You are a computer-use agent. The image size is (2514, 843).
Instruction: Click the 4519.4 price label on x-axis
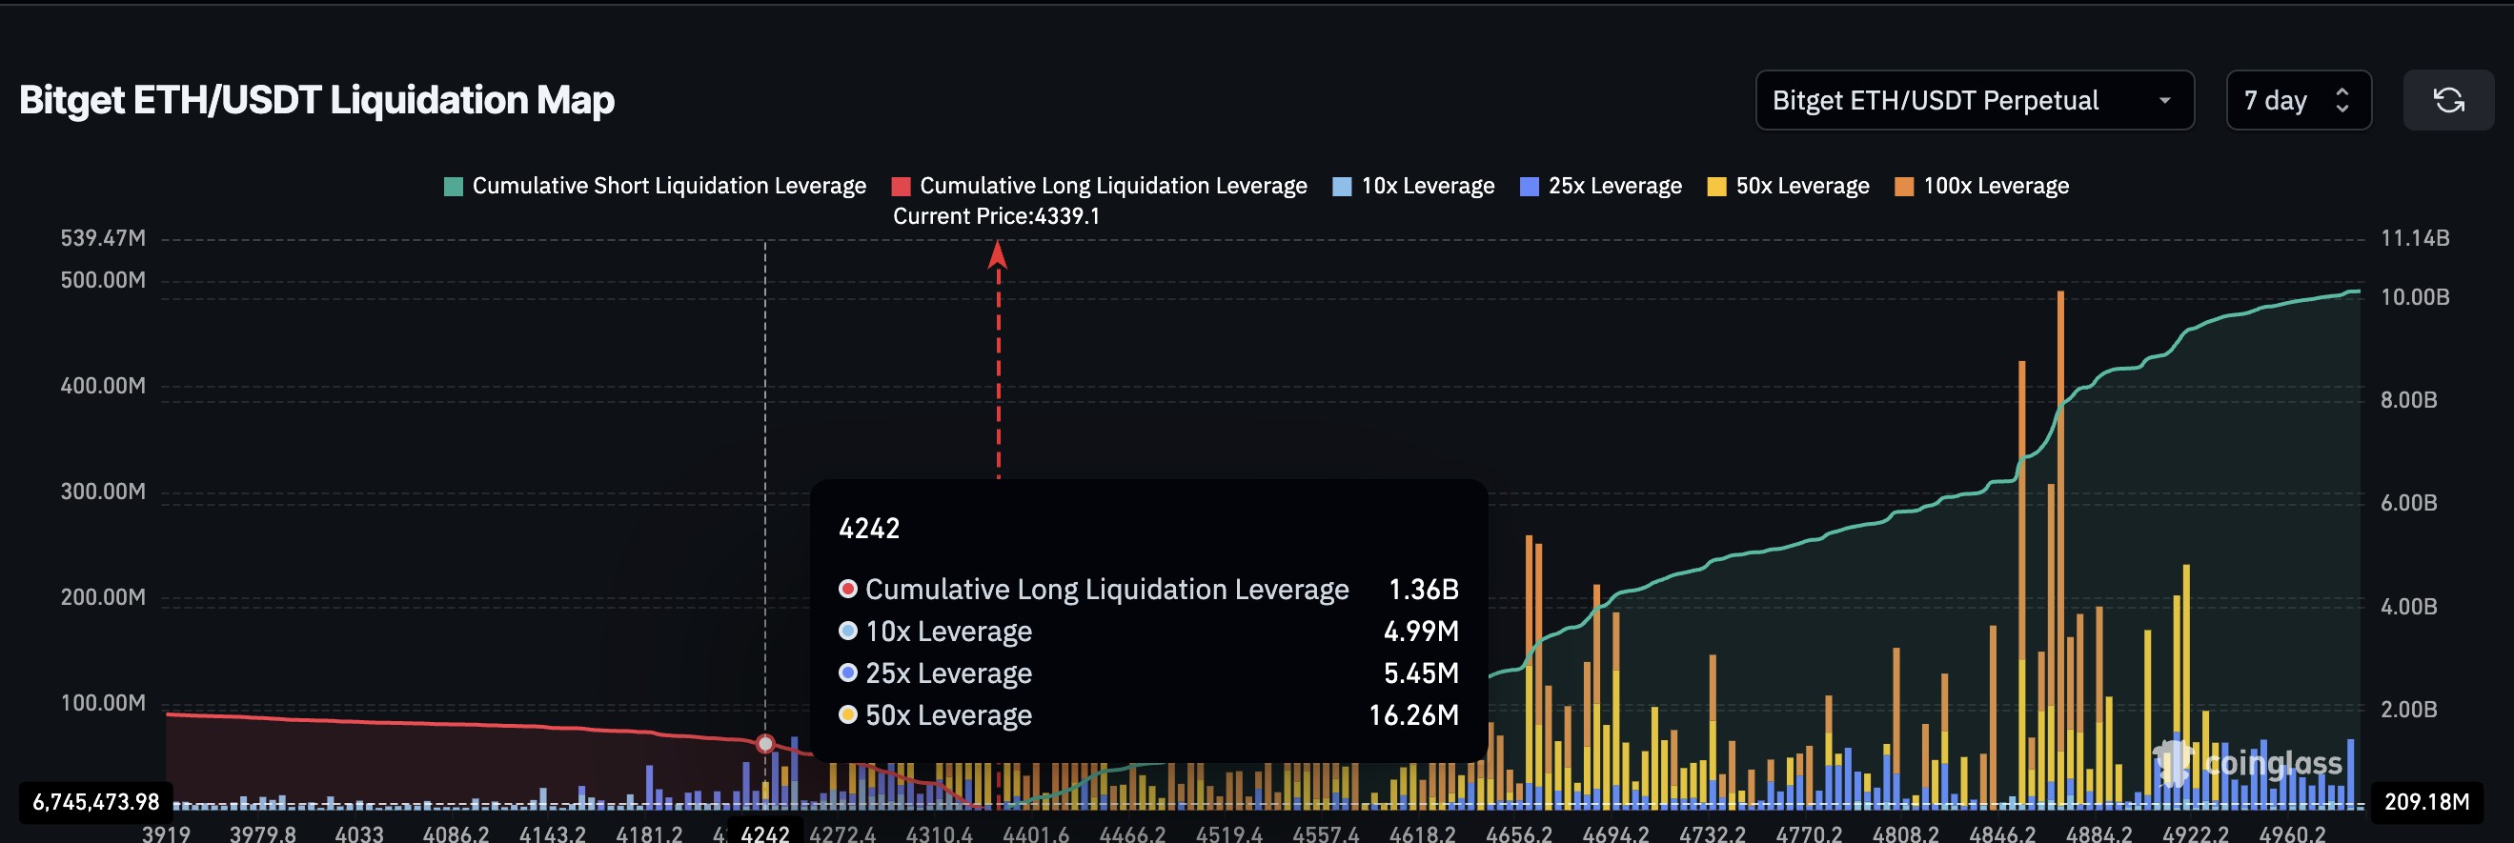click(x=1228, y=833)
